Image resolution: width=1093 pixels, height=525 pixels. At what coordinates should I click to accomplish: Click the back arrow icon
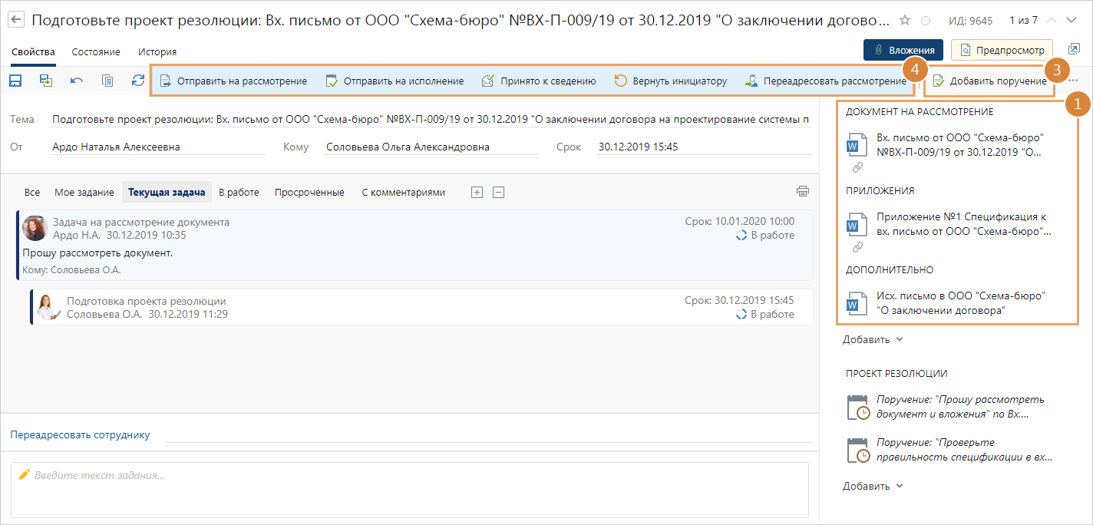coord(16,20)
